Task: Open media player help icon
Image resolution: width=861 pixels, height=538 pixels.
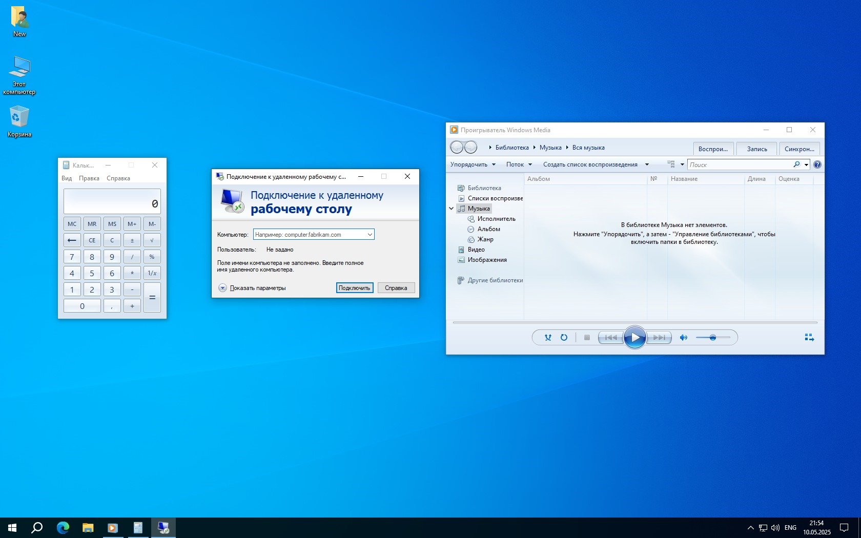Action: pyautogui.click(x=817, y=164)
